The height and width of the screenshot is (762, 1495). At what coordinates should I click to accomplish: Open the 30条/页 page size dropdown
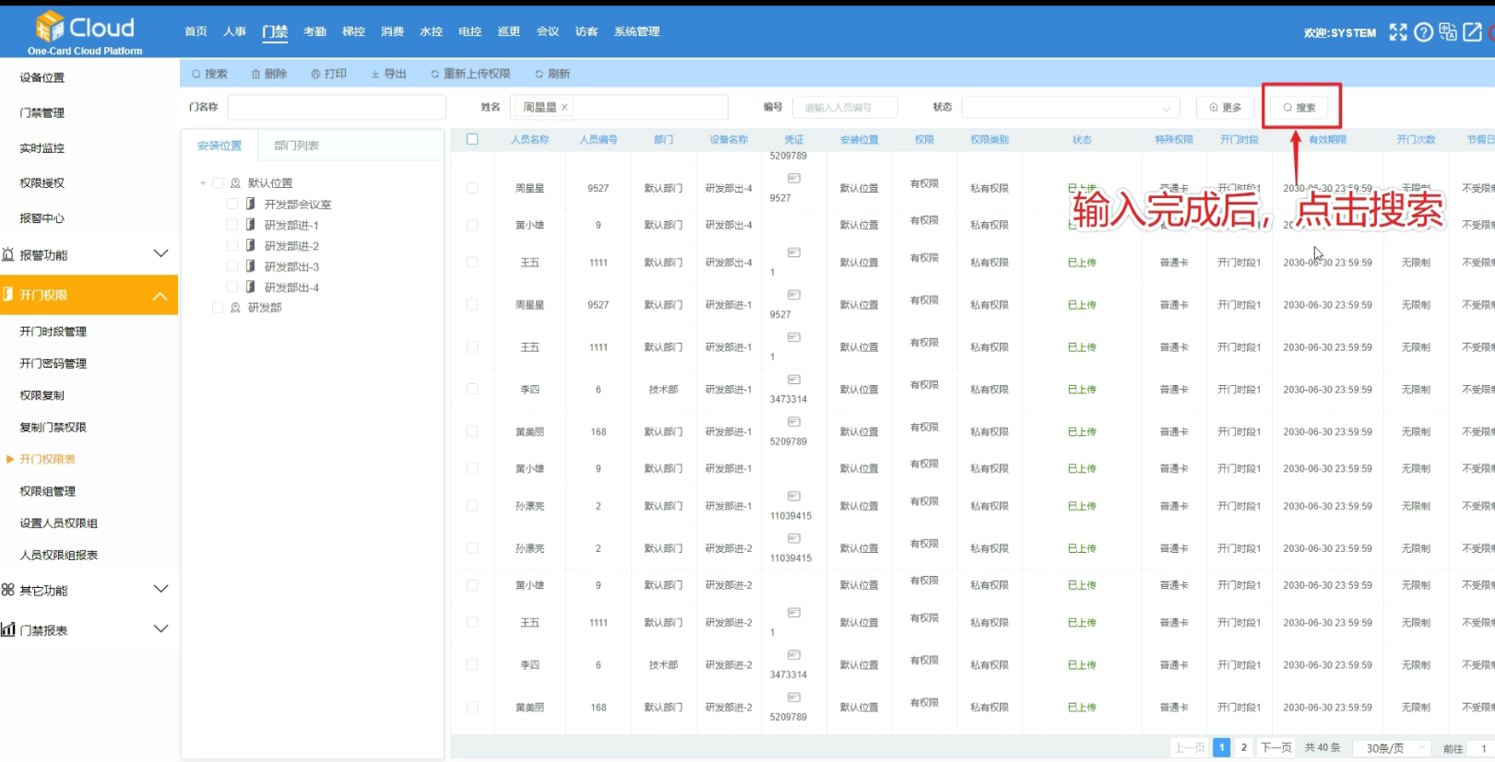(1391, 748)
